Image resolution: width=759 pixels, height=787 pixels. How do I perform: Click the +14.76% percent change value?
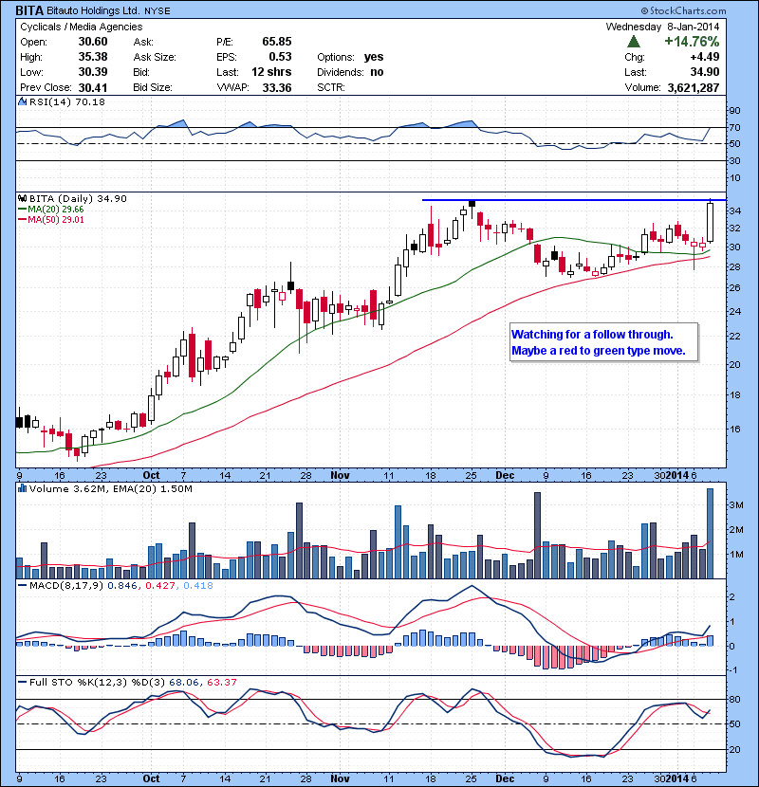click(692, 42)
